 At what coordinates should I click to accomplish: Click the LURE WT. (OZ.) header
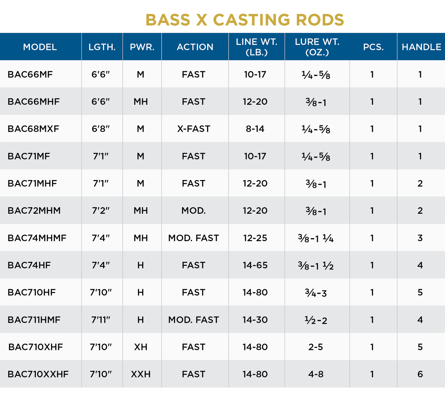tap(317, 47)
